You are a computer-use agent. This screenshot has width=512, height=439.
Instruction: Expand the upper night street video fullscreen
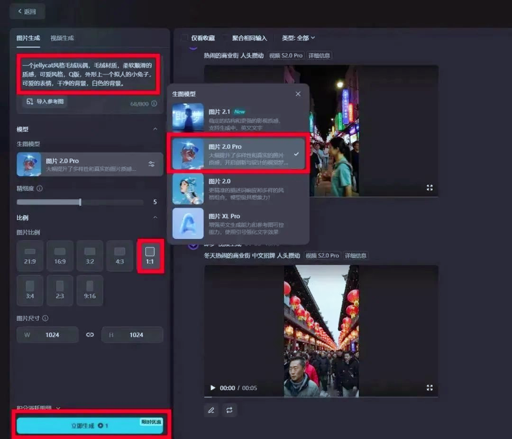(430, 187)
